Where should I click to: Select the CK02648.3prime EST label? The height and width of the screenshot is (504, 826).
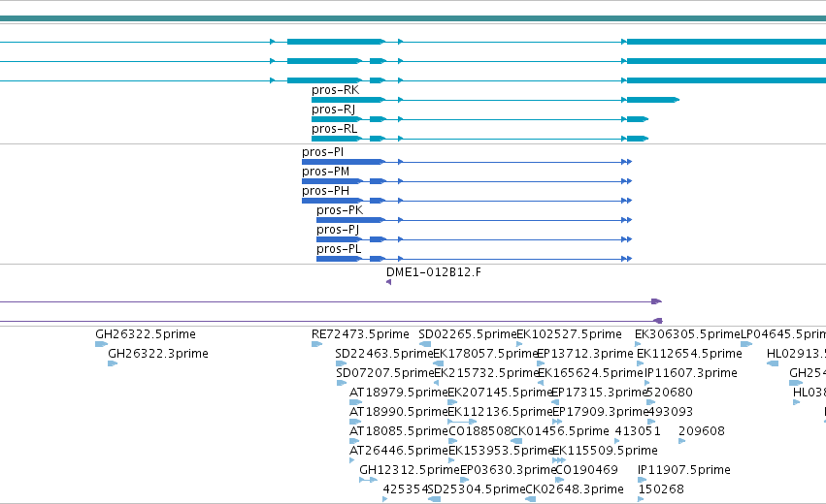point(575,489)
